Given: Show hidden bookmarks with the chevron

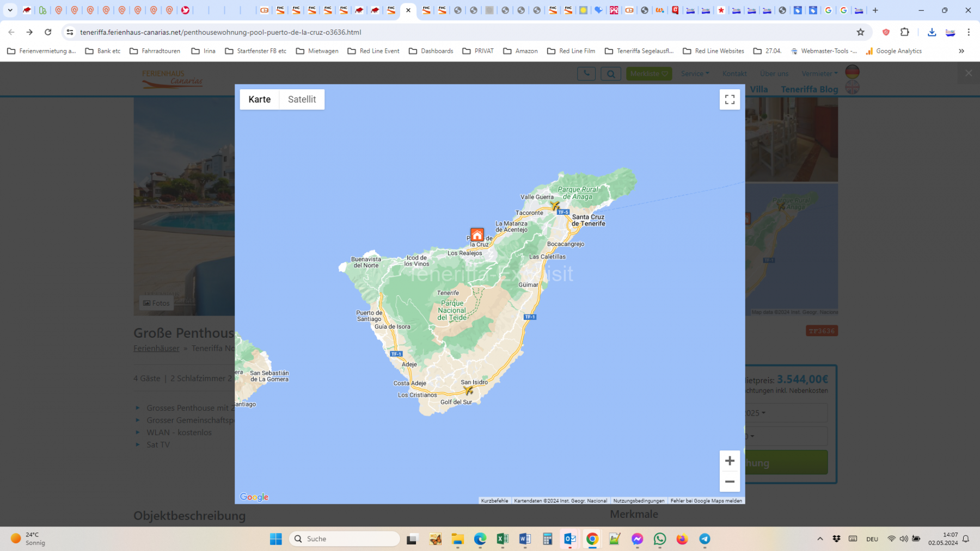Looking at the screenshot, I should pyautogui.click(x=961, y=51).
